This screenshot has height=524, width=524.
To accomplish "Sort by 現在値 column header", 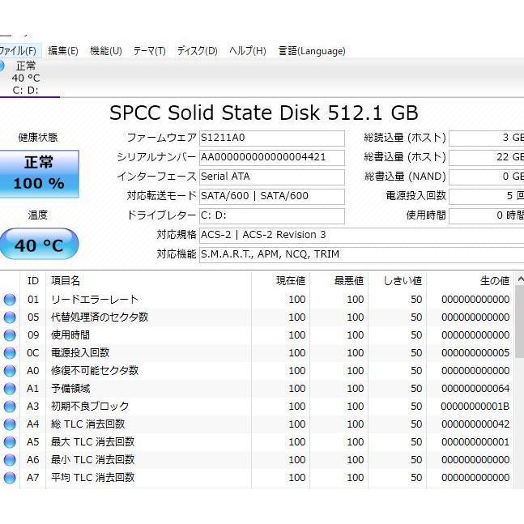I will coord(290,281).
